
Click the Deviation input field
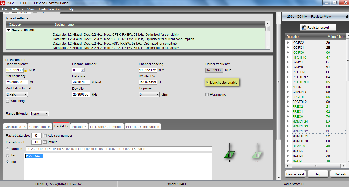click(x=81, y=95)
